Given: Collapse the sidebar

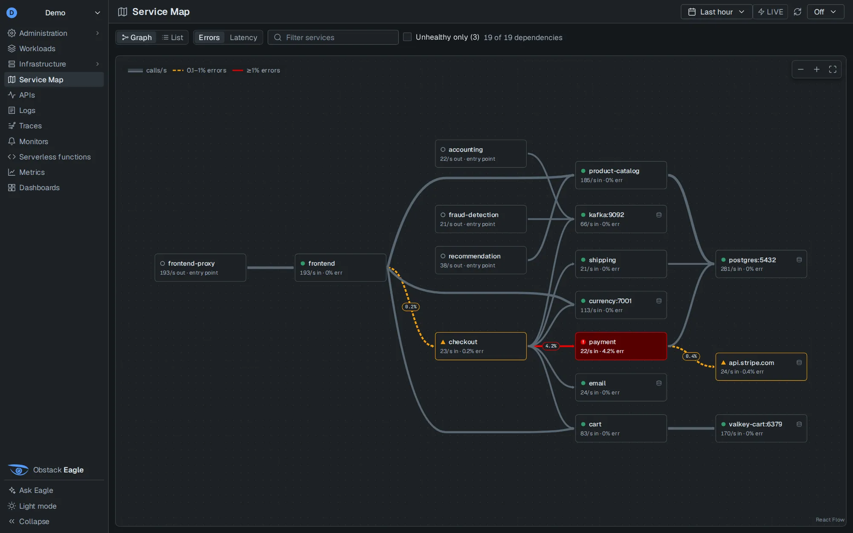Looking at the screenshot, I should (x=54, y=521).
